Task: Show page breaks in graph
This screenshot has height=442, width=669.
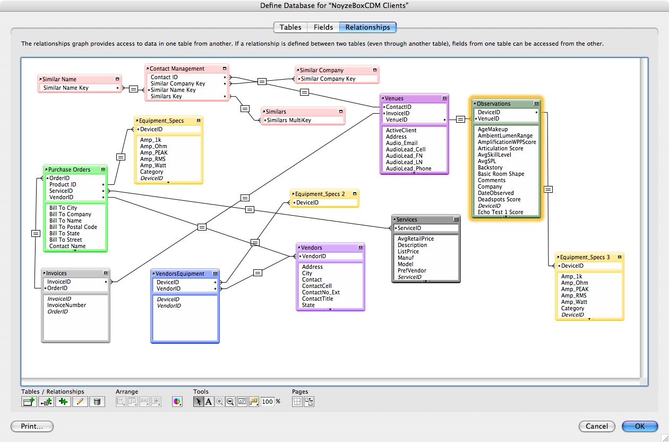Action: (297, 402)
